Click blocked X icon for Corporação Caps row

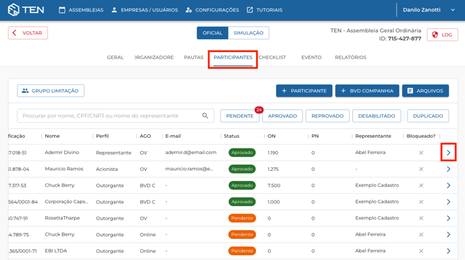point(421,202)
